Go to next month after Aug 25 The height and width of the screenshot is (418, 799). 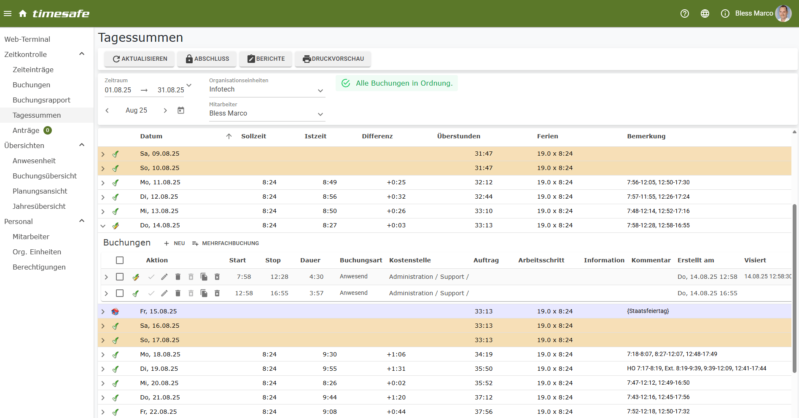[165, 111]
